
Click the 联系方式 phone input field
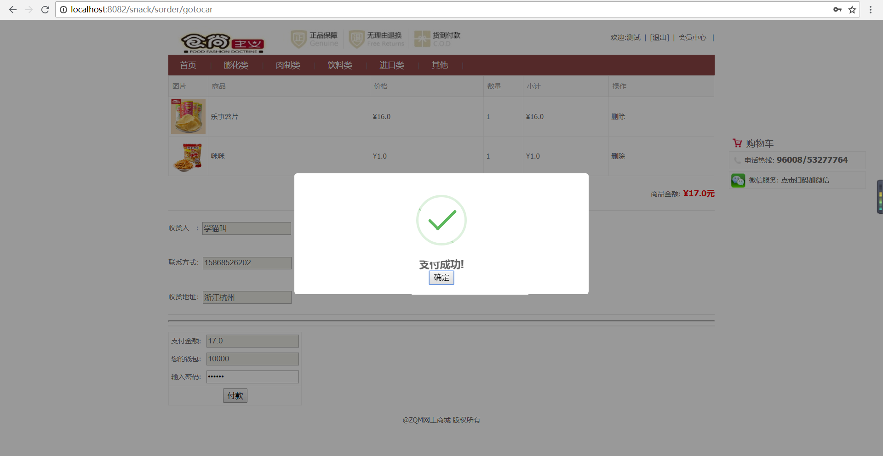[247, 263]
